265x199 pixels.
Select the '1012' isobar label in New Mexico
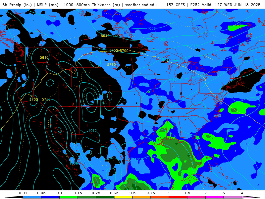[x=93, y=131]
